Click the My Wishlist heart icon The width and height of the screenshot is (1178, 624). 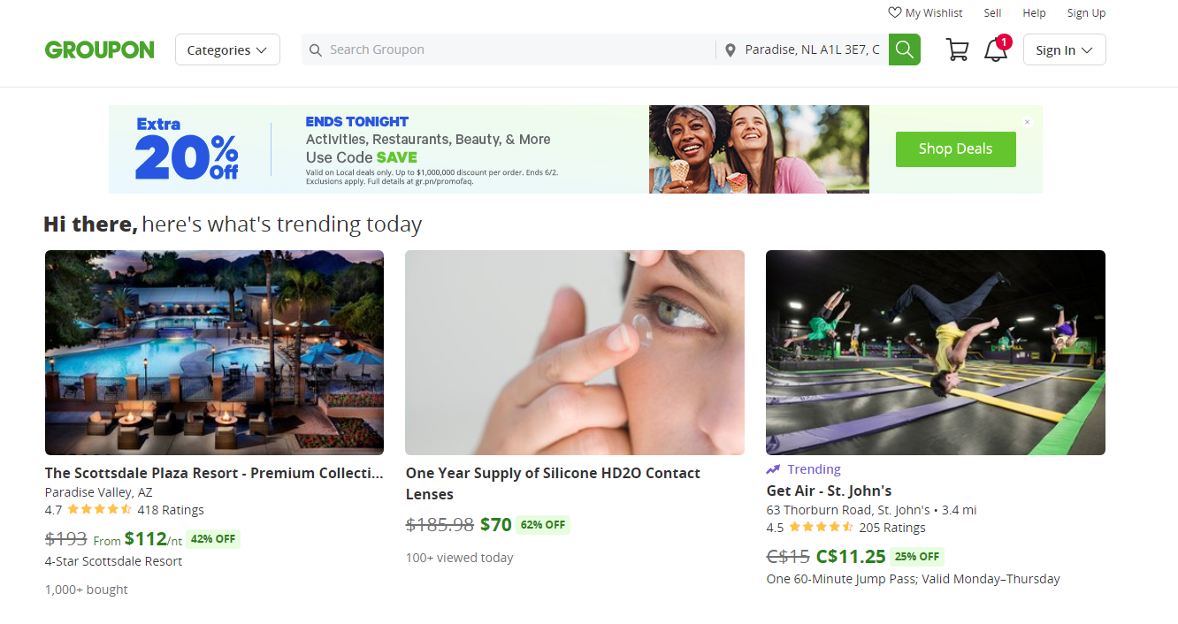point(894,12)
